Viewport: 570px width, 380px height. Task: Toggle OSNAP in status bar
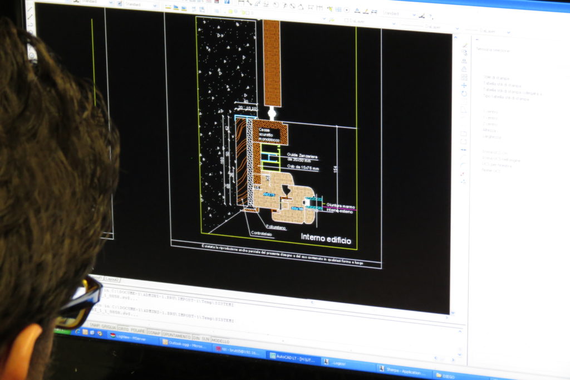[x=154, y=332]
